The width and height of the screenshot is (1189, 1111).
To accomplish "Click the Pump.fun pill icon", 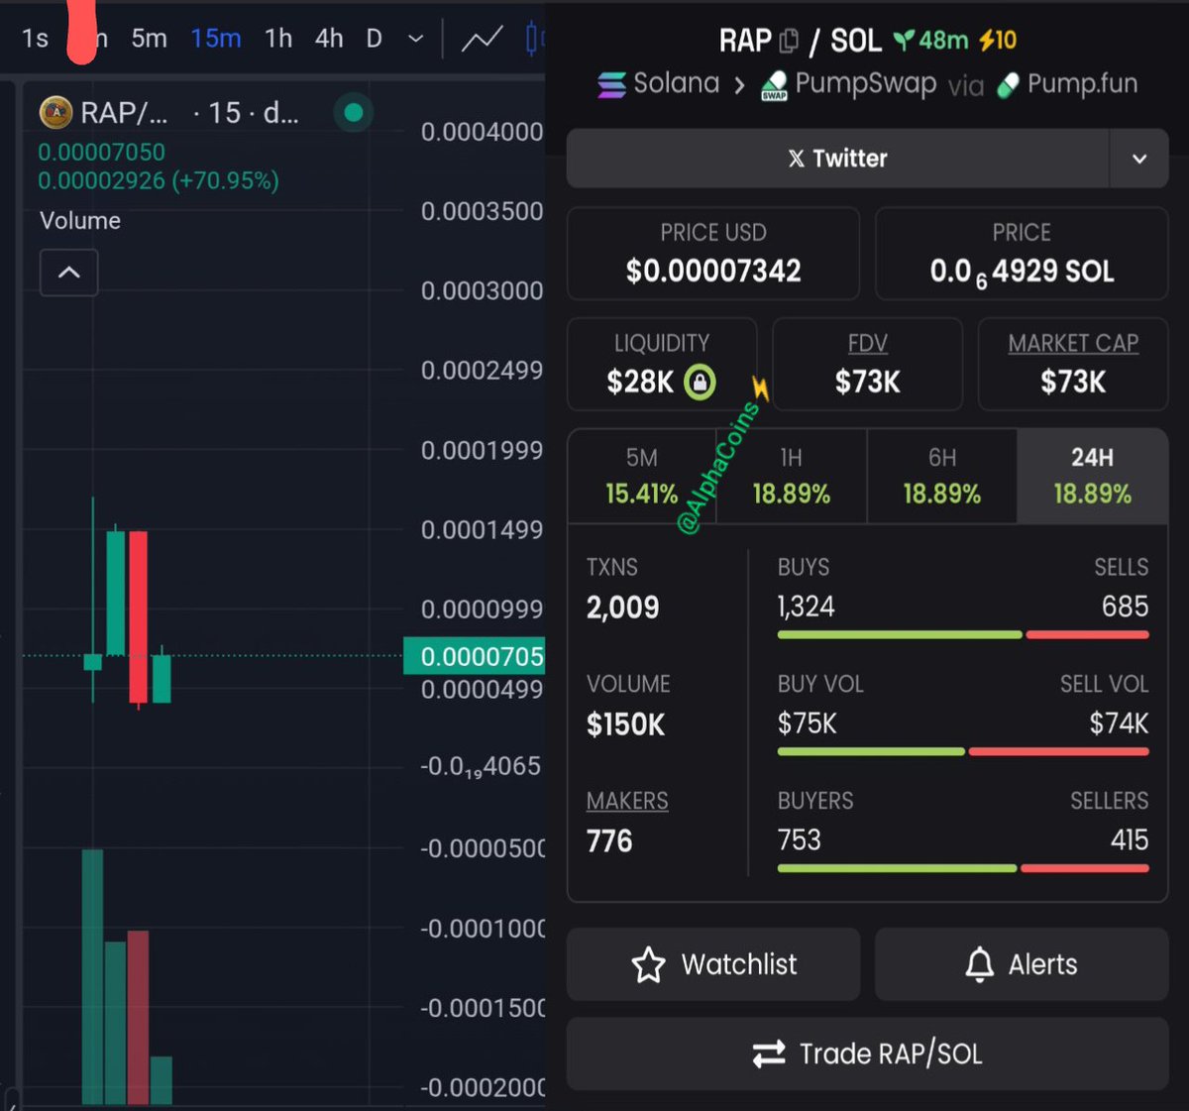I will coord(1008,86).
